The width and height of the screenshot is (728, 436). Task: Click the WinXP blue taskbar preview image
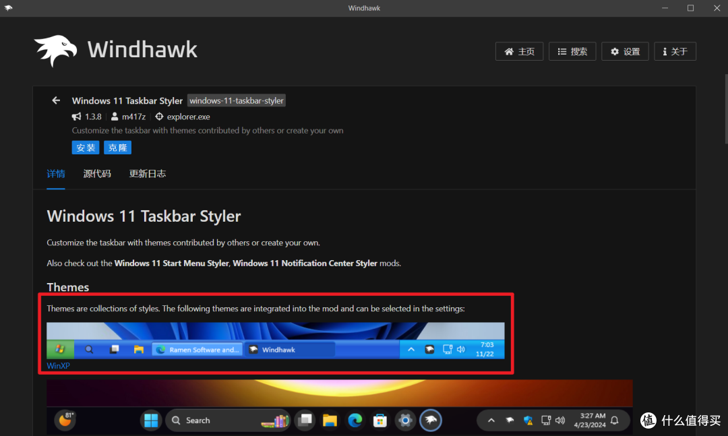point(275,340)
